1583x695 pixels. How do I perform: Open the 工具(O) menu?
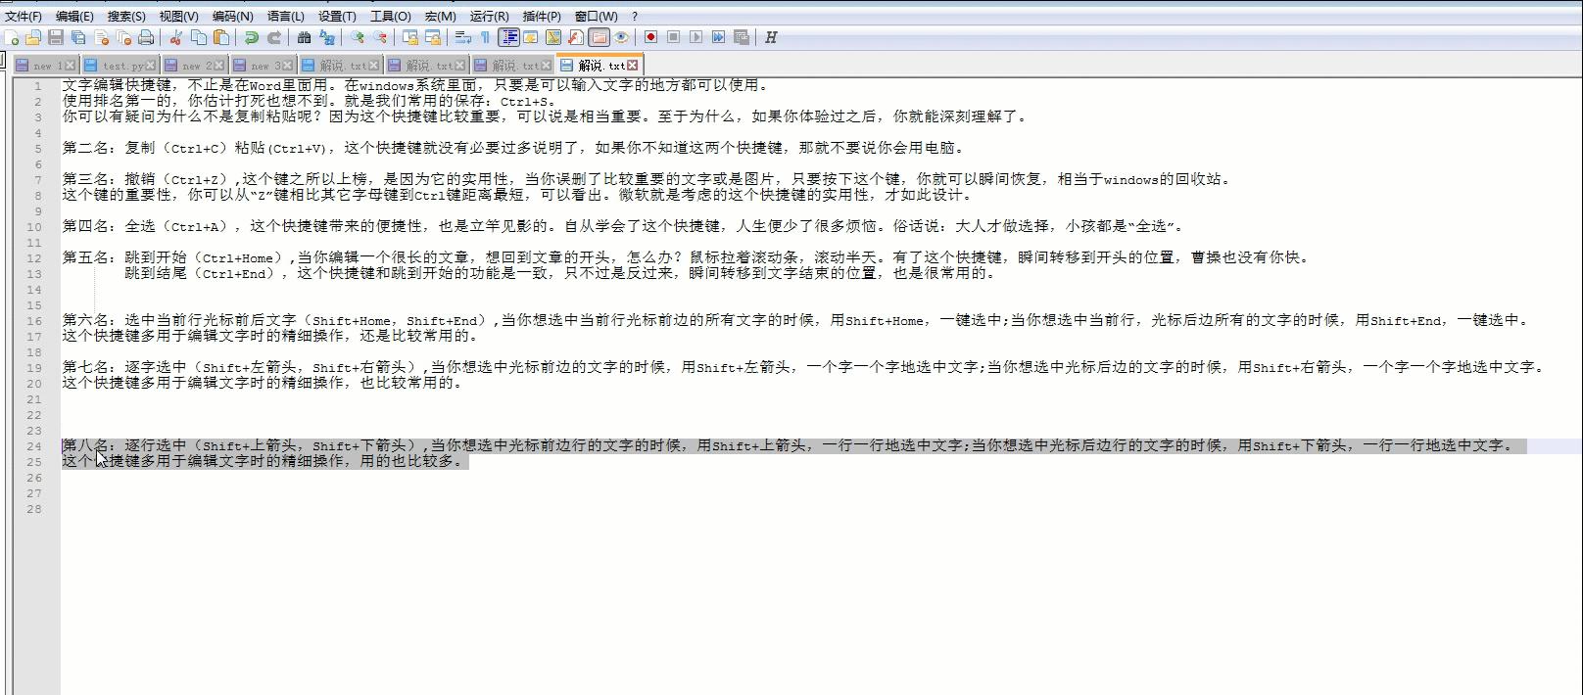(391, 16)
